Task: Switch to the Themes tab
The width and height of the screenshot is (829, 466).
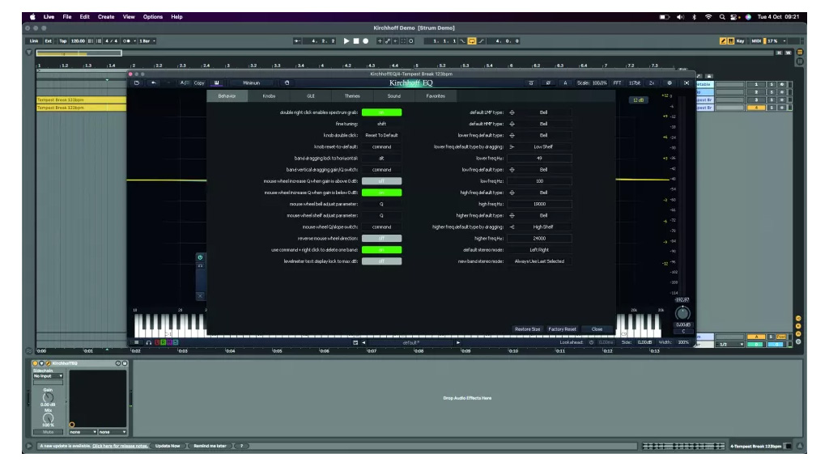Action: (352, 96)
